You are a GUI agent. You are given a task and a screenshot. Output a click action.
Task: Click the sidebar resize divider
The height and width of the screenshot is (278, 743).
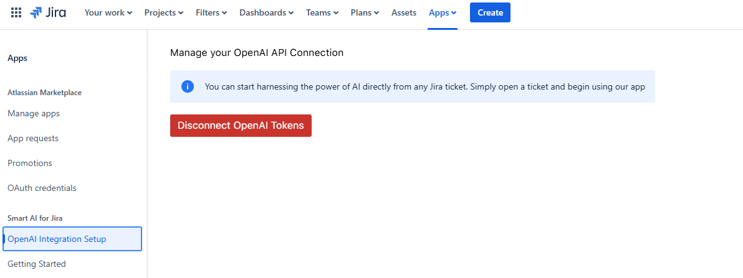tap(148, 155)
